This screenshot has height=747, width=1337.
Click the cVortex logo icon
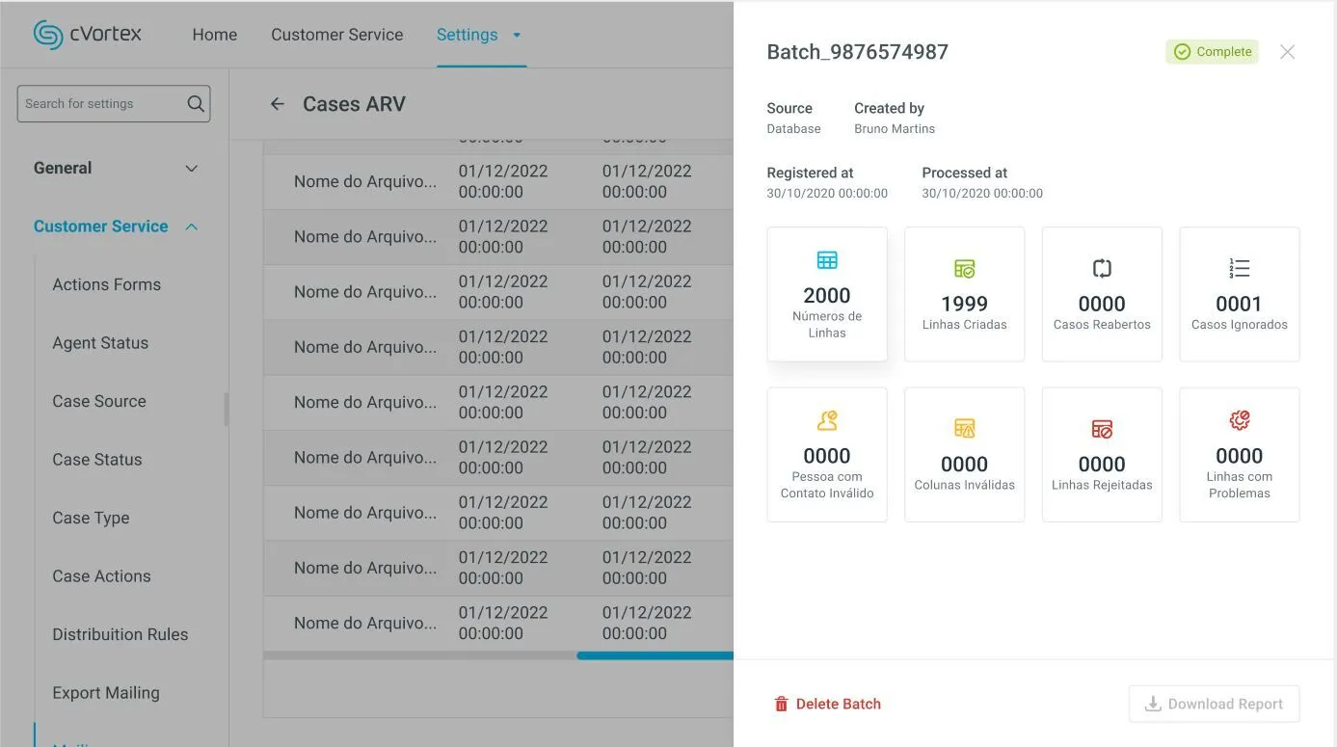(48, 35)
